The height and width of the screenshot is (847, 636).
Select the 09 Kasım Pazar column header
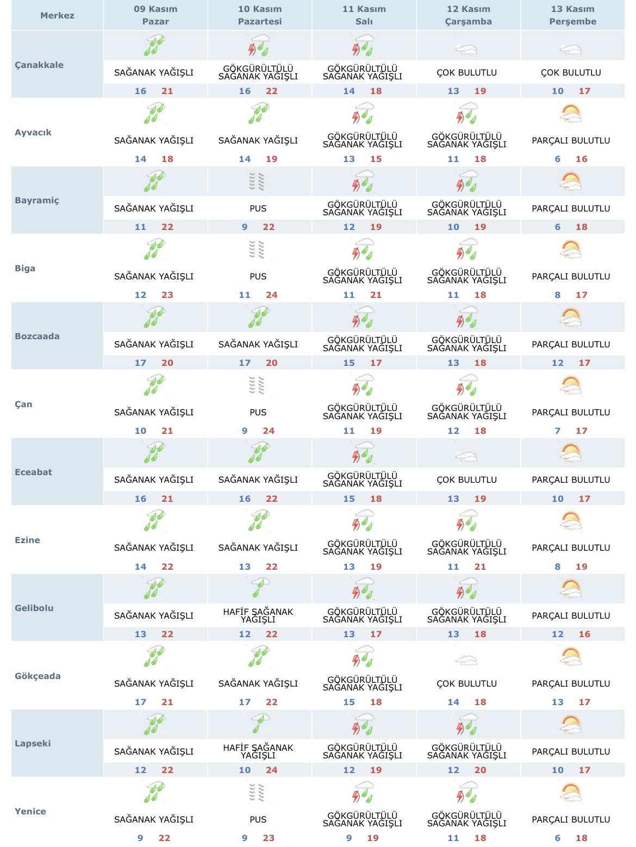tap(155, 15)
